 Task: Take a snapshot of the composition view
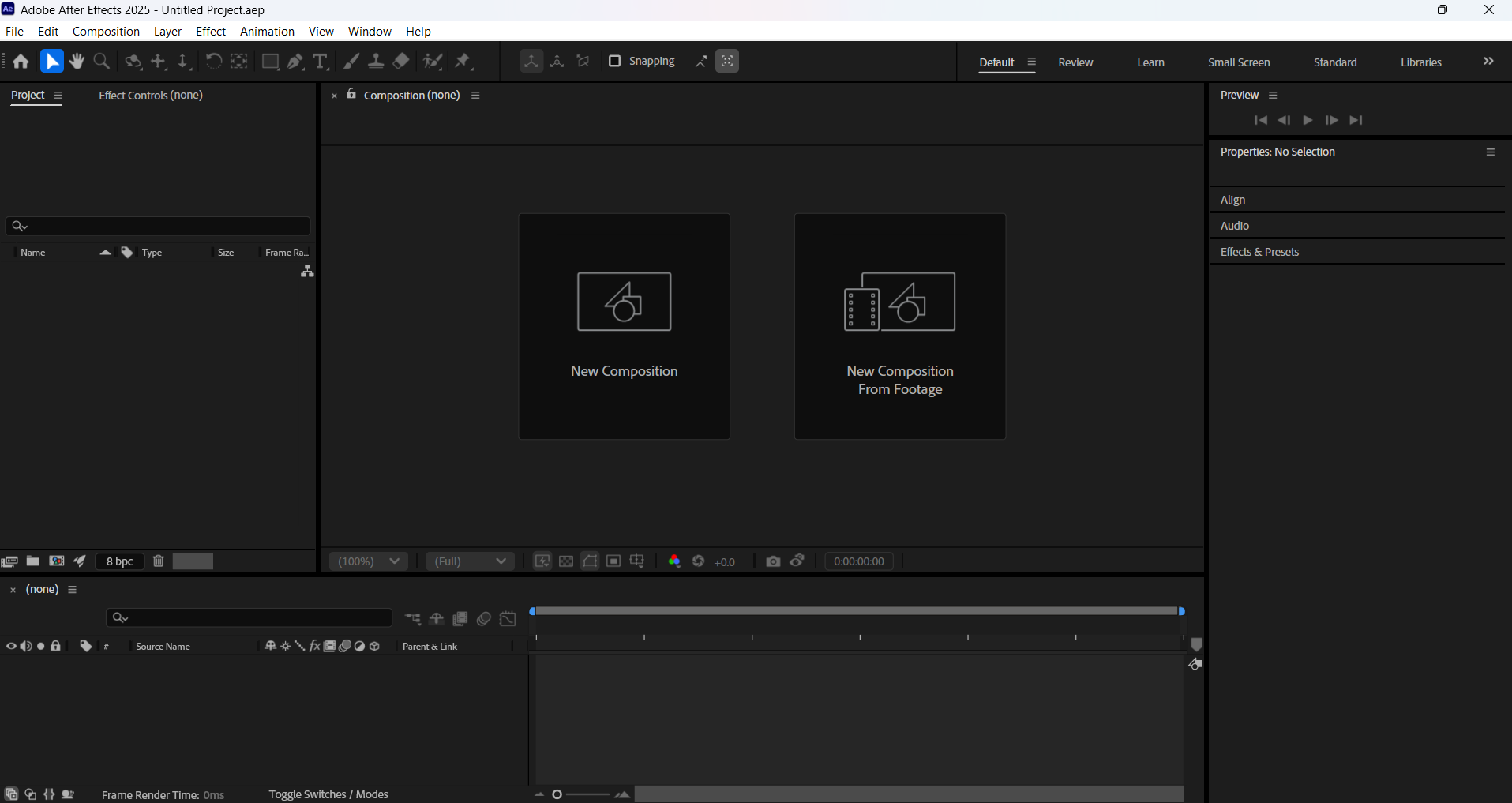coord(772,561)
